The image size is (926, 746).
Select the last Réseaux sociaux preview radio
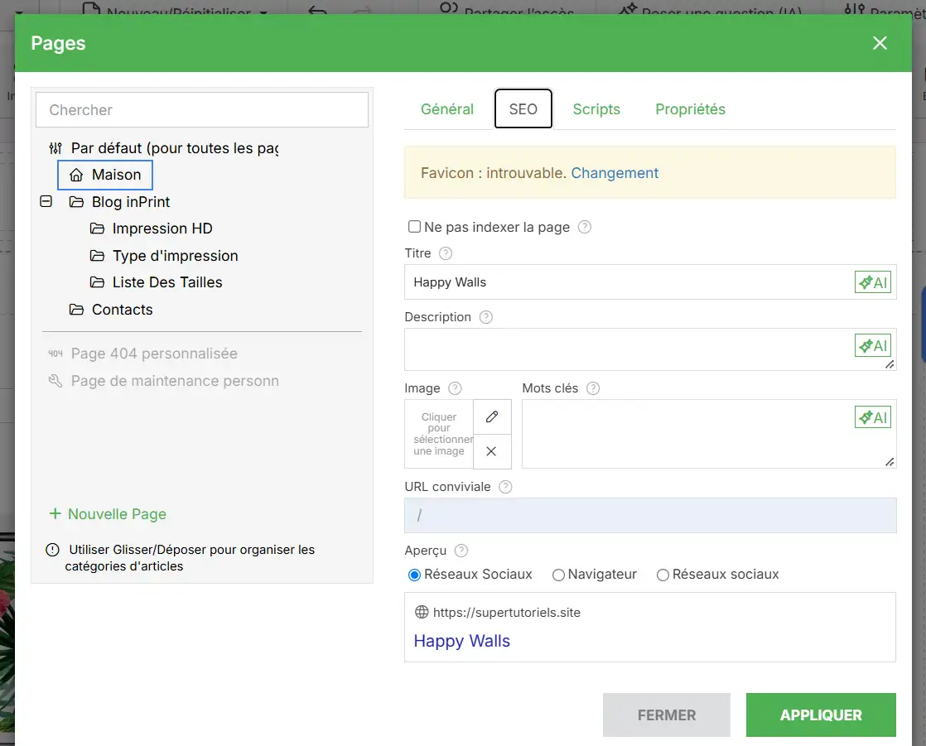pos(663,575)
